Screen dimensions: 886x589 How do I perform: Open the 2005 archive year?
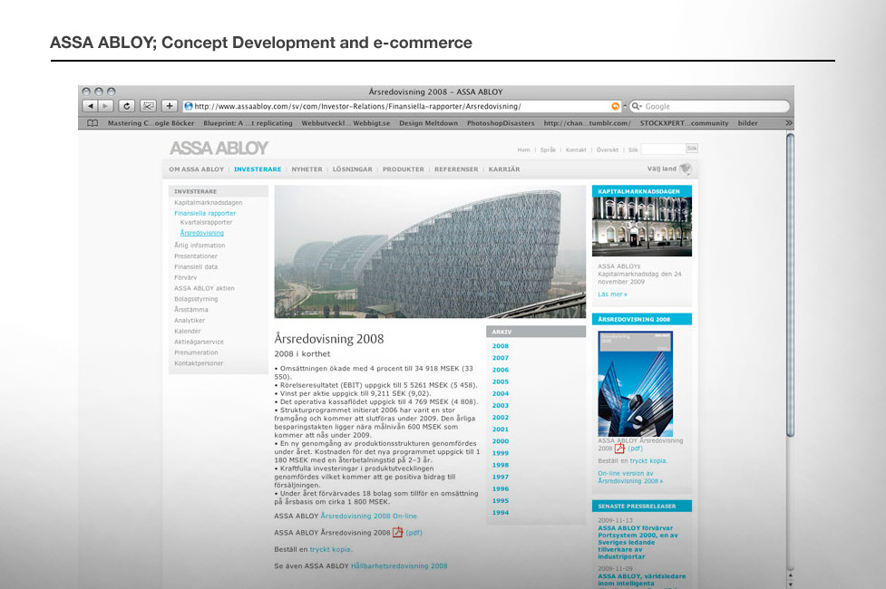click(500, 381)
